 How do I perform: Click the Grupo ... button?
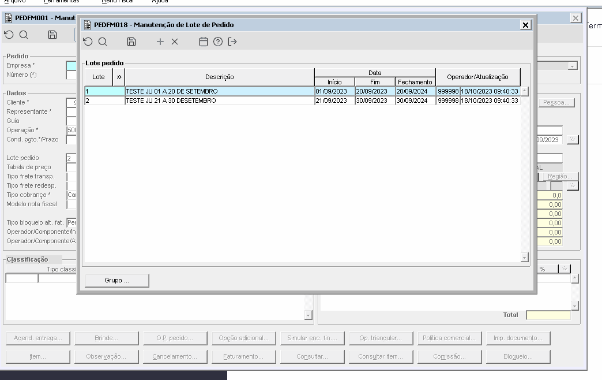116,281
